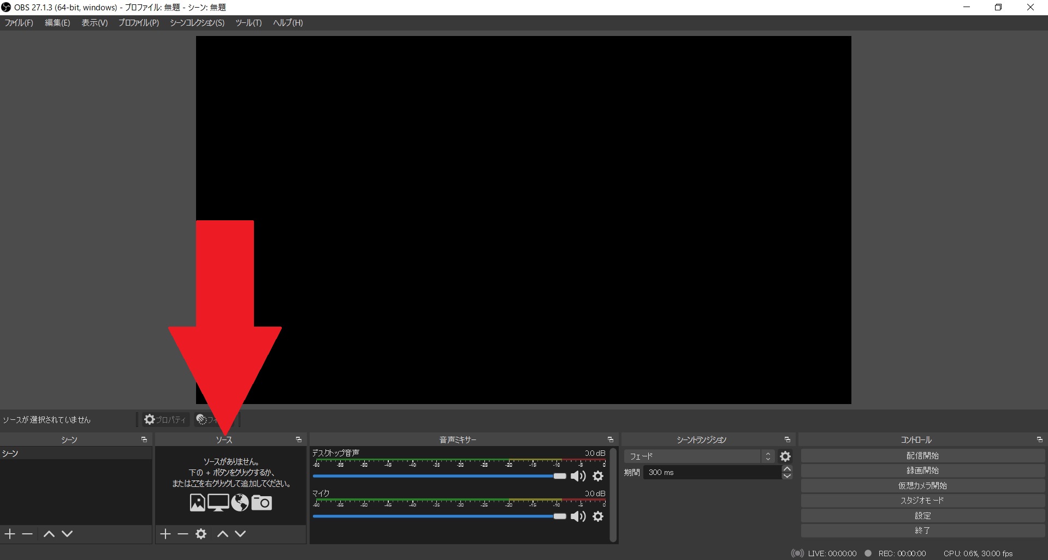Open the ファイル(F) menu
The height and width of the screenshot is (560, 1048).
pos(19,23)
